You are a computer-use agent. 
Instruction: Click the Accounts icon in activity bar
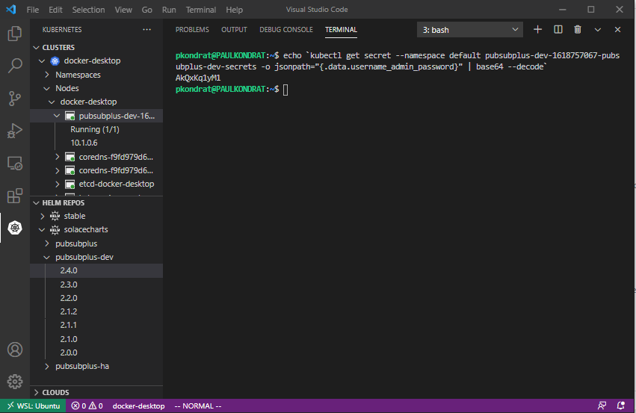tap(14, 350)
